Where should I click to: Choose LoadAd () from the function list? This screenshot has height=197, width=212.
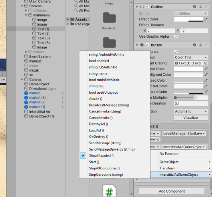tap(96, 130)
